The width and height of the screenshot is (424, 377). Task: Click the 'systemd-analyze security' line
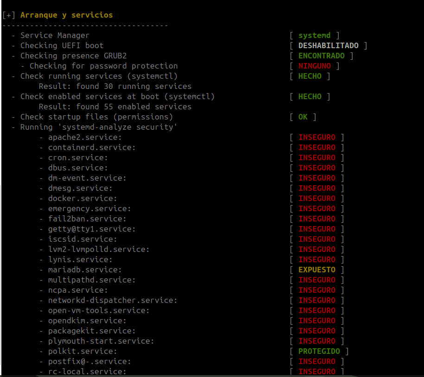99,127
